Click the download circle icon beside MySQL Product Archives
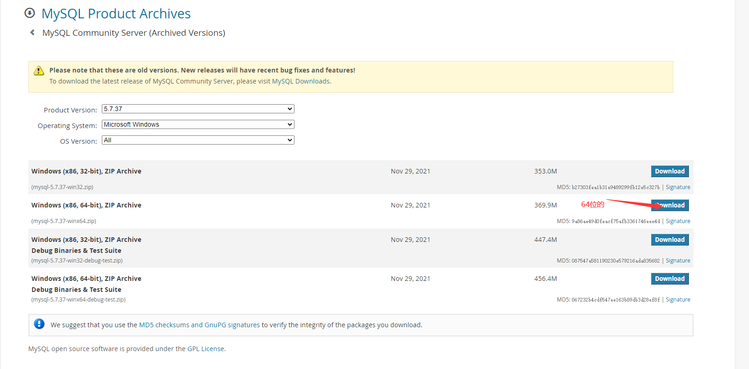The height and width of the screenshot is (369, 749). tap(30, 13)
